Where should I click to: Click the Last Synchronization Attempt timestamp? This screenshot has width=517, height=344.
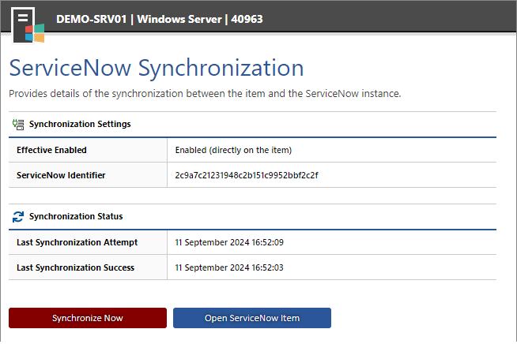point(229,242)
